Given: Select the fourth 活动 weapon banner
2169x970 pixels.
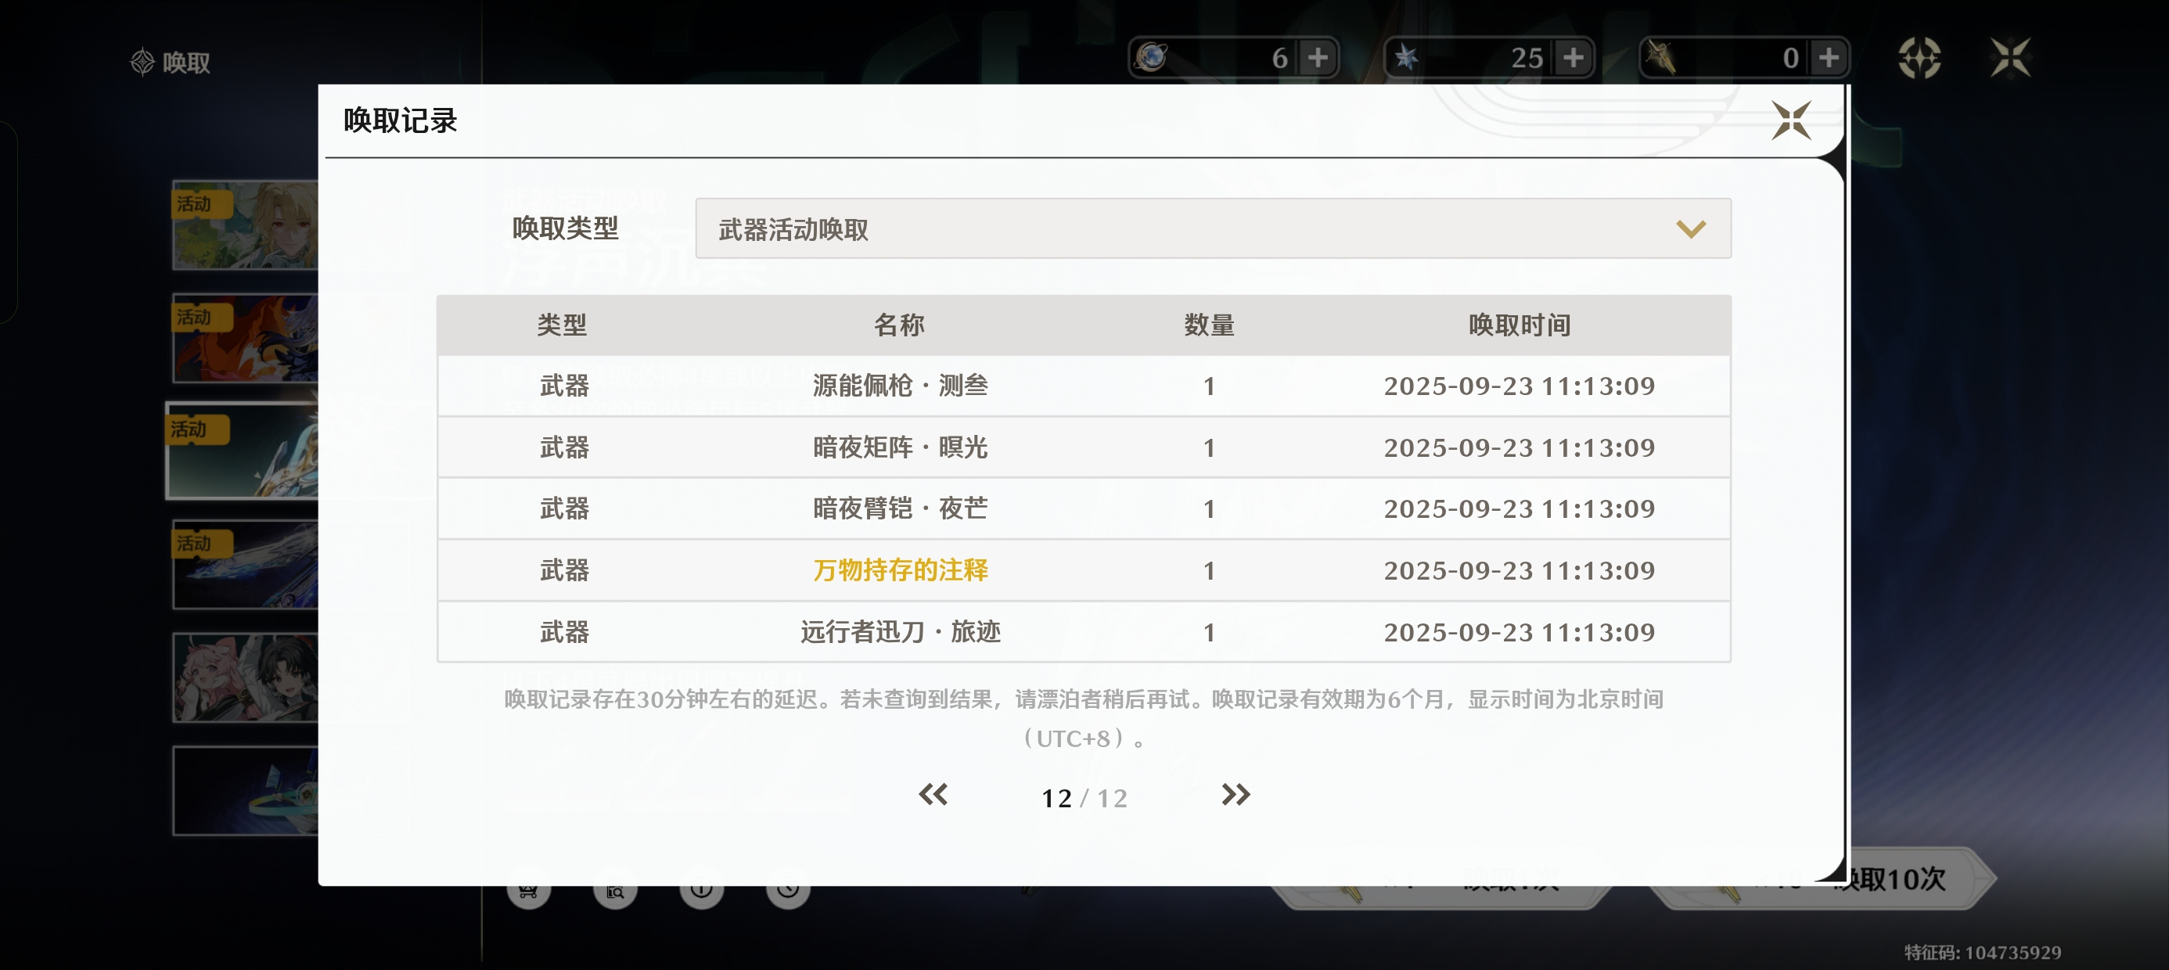Looking at the screenshot, I should tap(246, 564).
